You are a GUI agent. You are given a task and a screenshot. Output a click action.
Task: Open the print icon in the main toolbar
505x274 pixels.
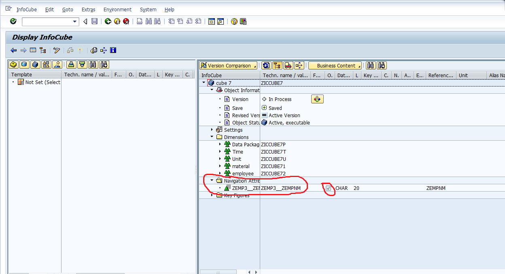tap(139, 21)
